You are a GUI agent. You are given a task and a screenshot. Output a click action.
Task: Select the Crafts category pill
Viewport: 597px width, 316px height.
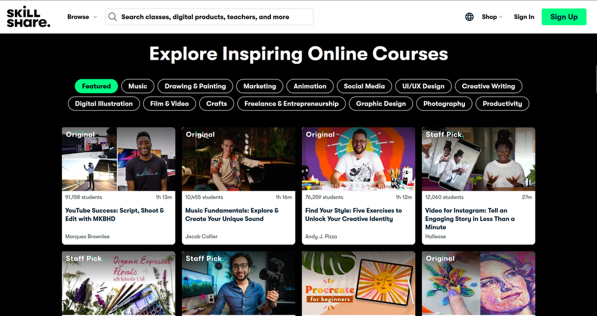coord(216,104)
